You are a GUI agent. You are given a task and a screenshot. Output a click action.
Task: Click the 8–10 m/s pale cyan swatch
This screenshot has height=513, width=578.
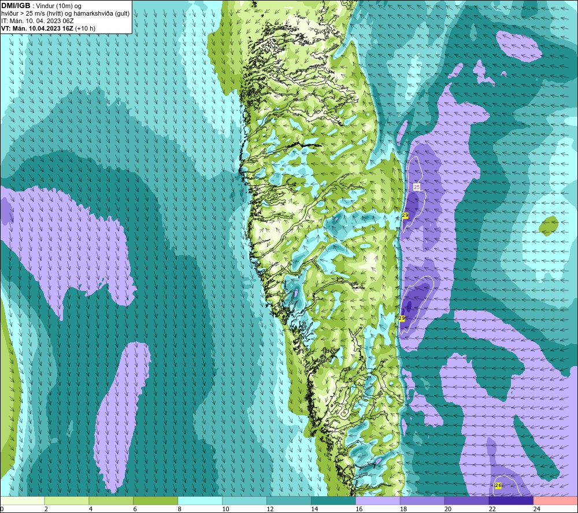(200, 500)
